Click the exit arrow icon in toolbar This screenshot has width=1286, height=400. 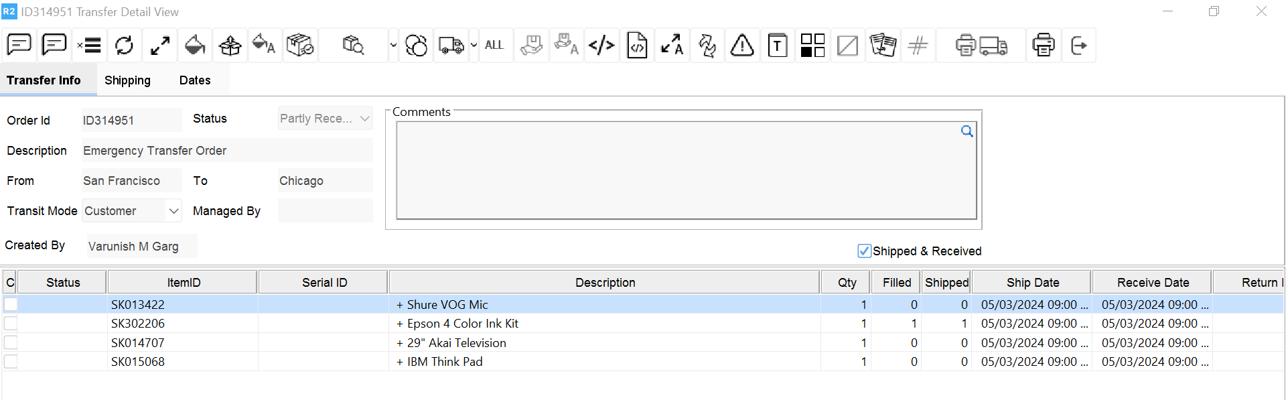tap(1078, 46)
